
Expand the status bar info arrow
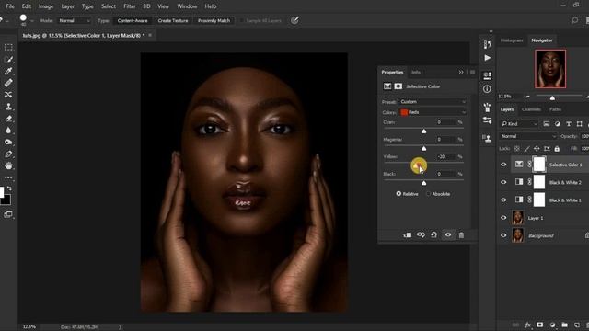120,327
